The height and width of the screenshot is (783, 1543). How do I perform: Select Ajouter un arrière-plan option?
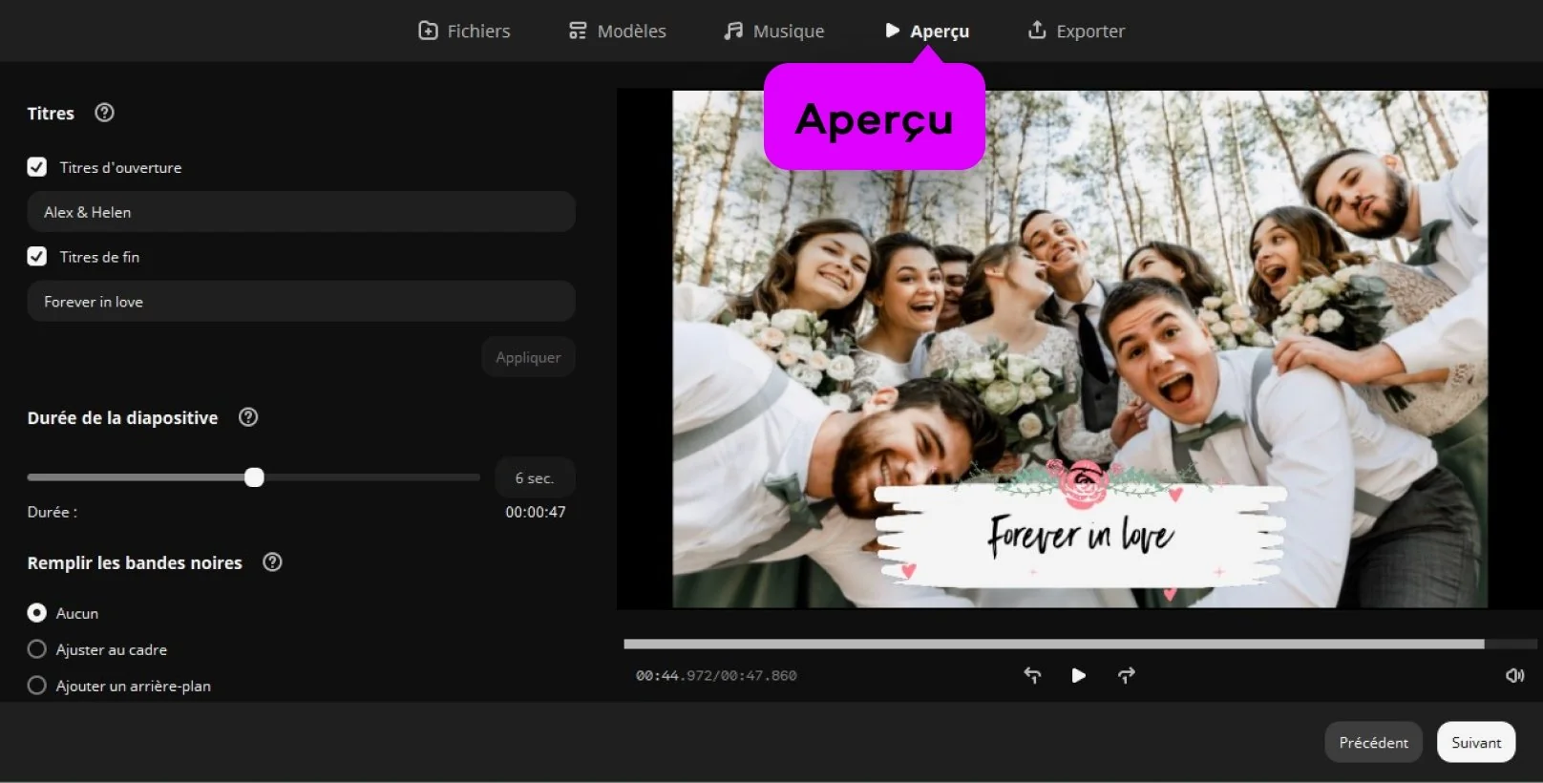coord(37,686)
